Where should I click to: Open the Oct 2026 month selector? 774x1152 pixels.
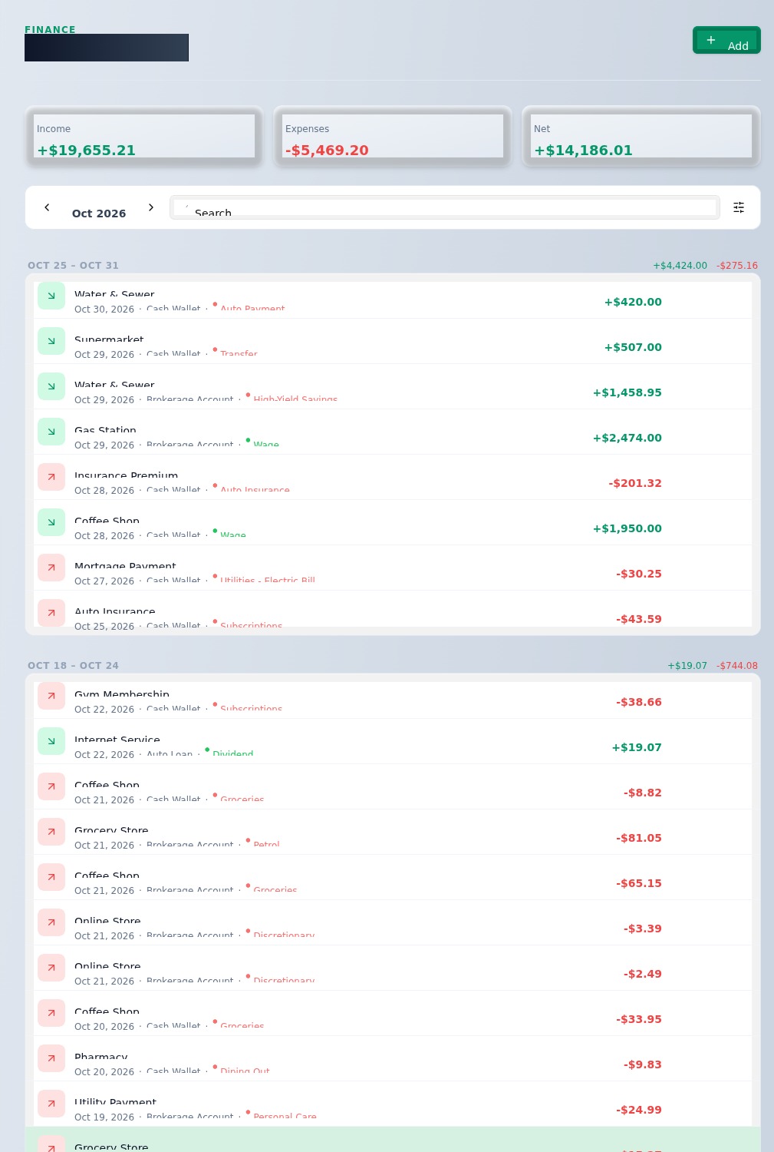[99, 214]
